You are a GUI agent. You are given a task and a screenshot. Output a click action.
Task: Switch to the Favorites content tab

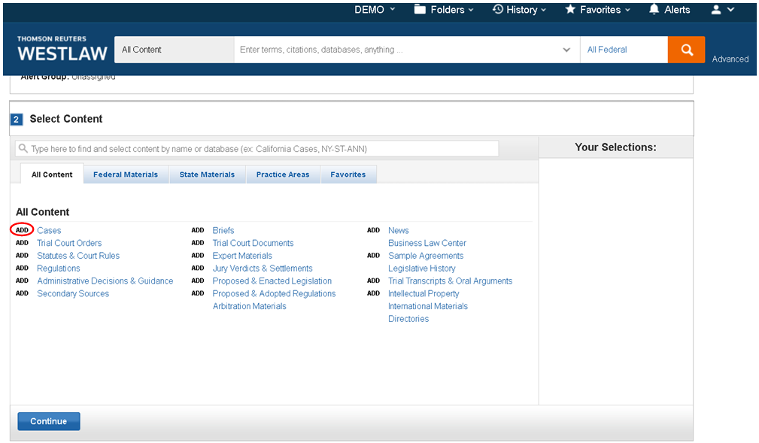click(348, 174)
